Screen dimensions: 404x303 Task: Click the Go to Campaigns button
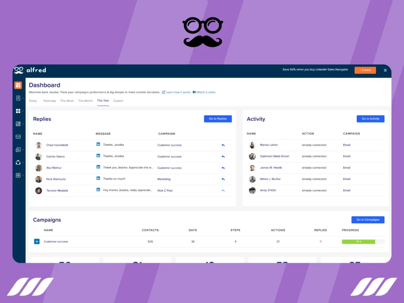click(368, 220)
